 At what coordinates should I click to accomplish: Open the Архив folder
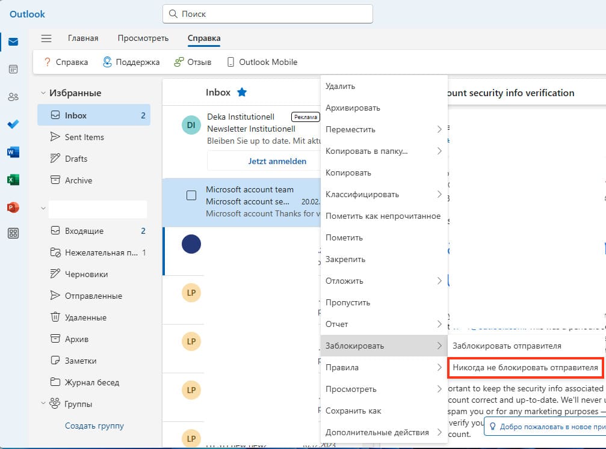tap(94, 338)
